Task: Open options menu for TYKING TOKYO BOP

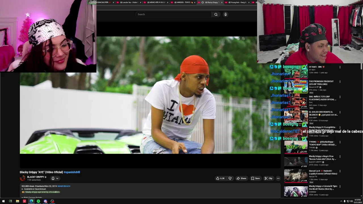Action: (340, 142)
